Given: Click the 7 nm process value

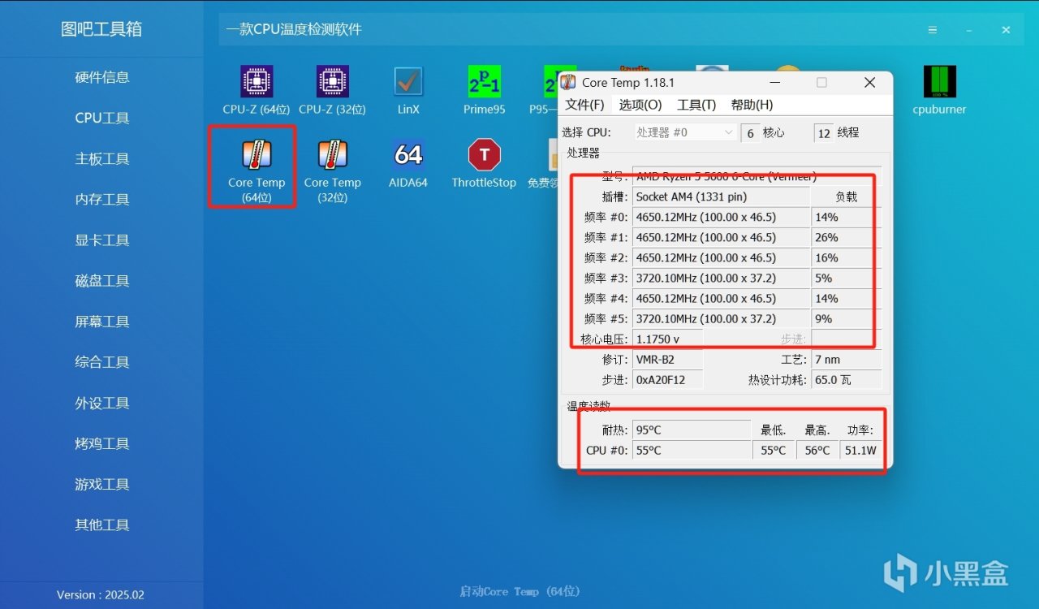Looking at the screenshot, I should pos(846,359).
